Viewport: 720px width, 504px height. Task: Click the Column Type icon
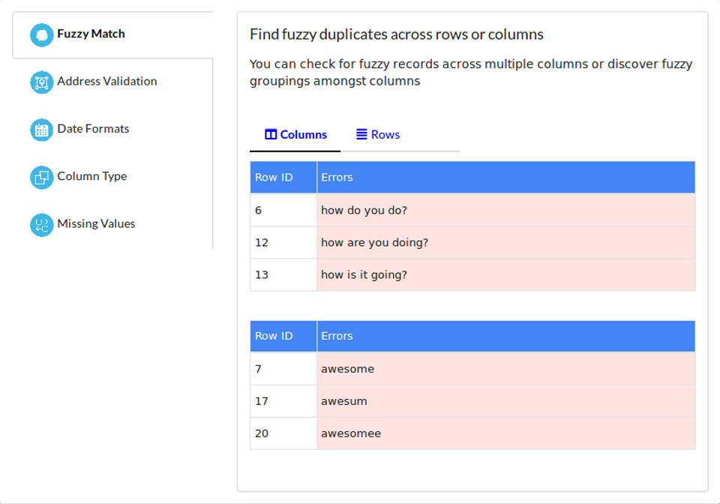tap(42, 177)
